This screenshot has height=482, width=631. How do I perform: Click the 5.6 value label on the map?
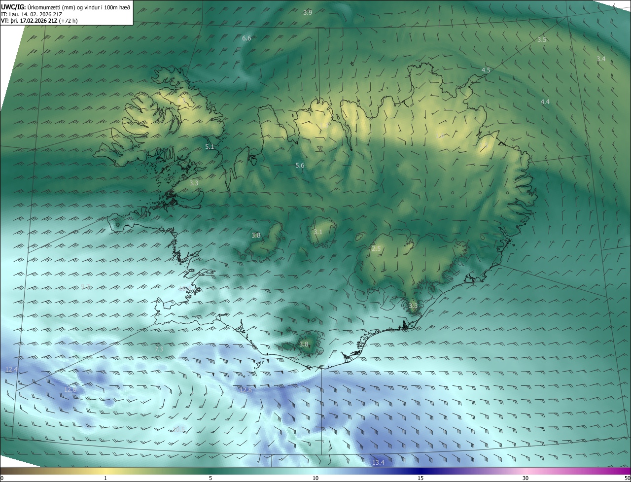[300, 166]
